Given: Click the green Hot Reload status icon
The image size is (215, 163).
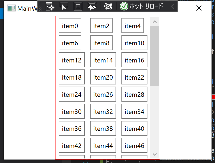Looking at the screenshot, I should tap(124, 6).
